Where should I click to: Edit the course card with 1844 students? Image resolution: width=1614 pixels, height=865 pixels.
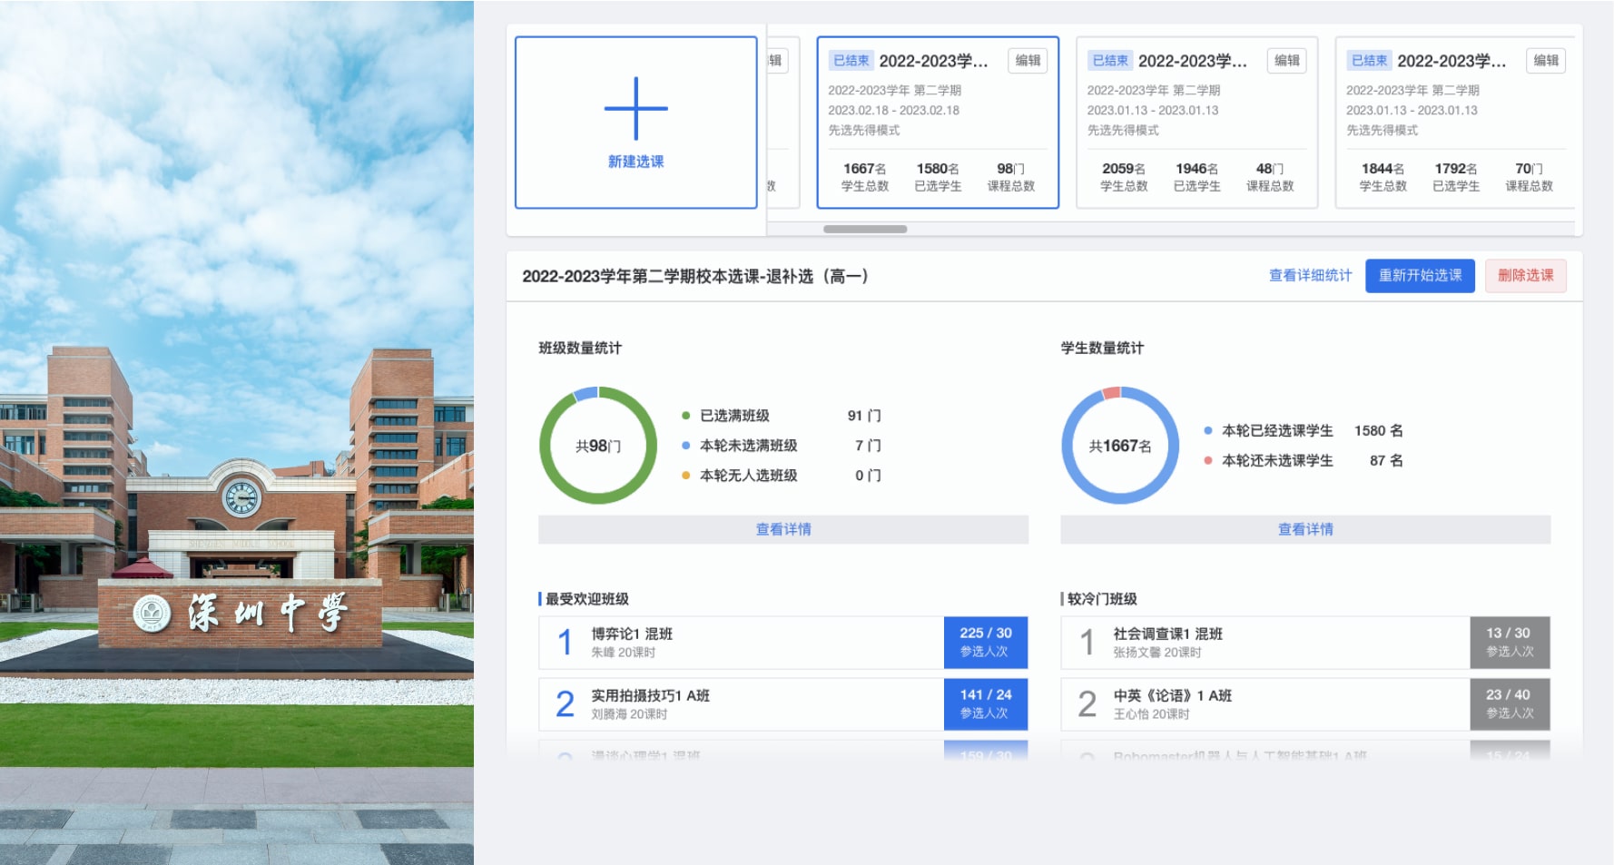(1545, 61)
